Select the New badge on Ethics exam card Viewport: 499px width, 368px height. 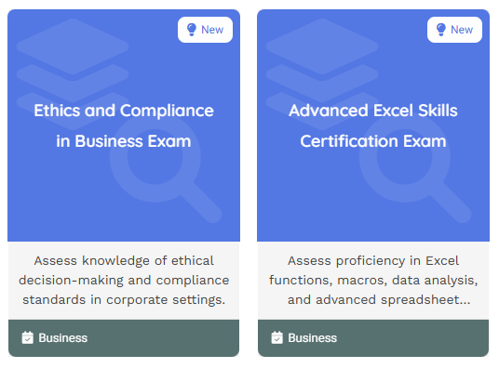click(x=205, y=30)
